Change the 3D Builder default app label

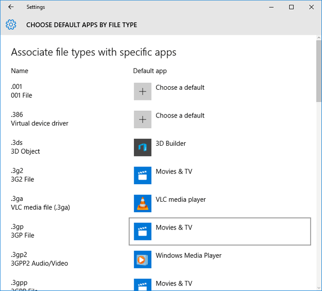pos(171,143)
